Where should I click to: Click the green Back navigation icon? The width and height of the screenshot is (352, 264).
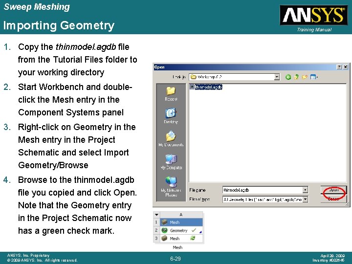288,77
